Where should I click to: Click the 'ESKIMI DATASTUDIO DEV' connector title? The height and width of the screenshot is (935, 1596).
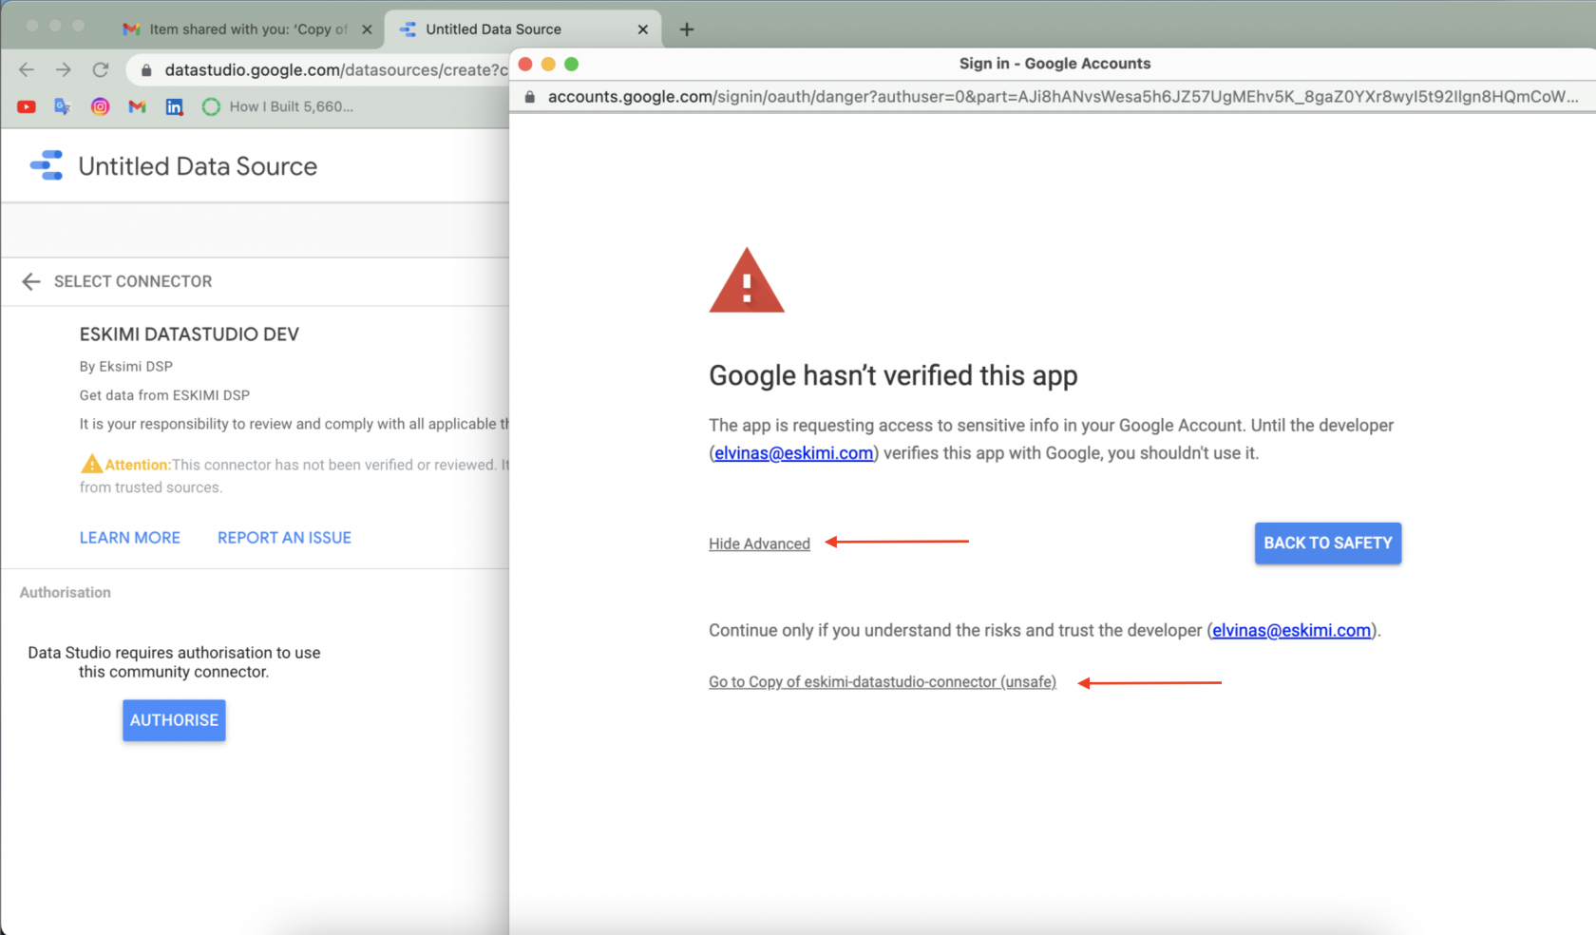189,334
